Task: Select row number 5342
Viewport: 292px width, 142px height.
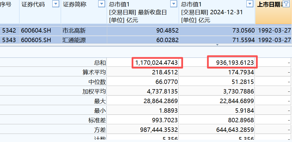Action: pos(9,30)
